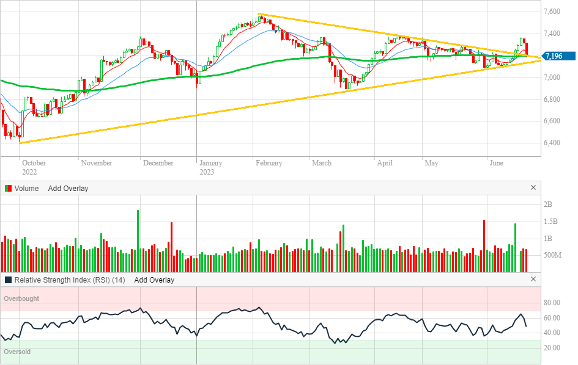The width and height of the screenshot is (578, 365).
Task: Select the January 2023 date label
Action: pyautogui.click(x=211, y=167)
